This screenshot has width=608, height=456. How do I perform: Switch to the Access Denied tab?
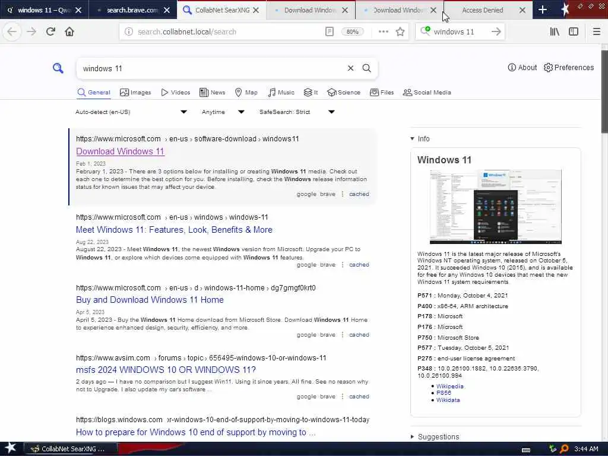point(482,10)
